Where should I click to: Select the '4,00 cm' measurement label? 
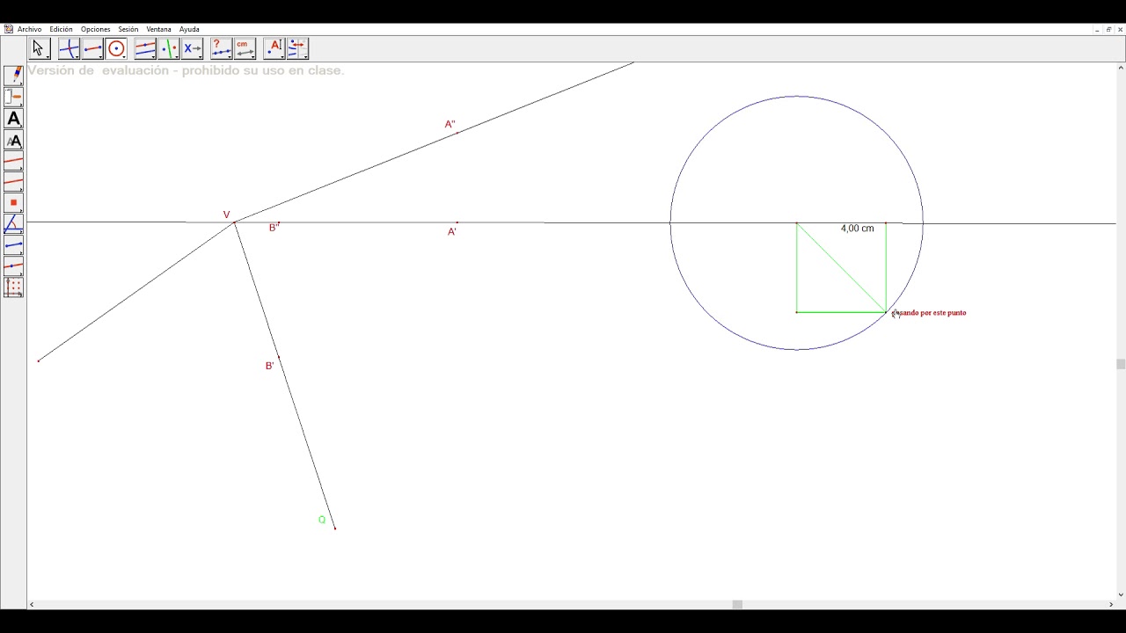coord(857,229)
